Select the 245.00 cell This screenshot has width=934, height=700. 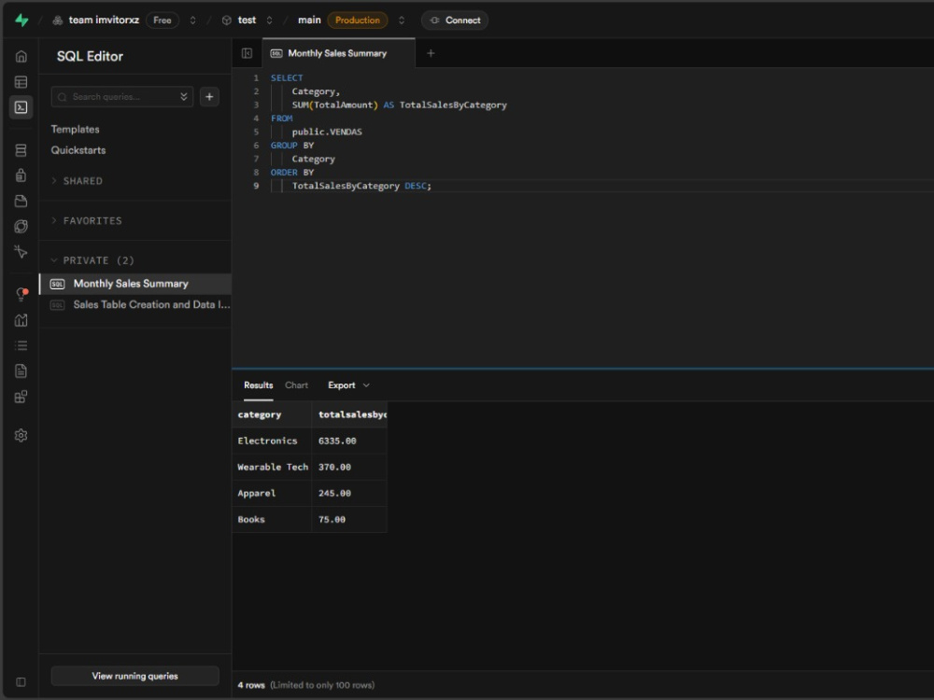(x=349, y=493)
